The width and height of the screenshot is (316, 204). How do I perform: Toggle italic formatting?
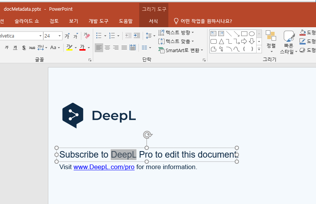pyautogui.click(x=7, y=48)
